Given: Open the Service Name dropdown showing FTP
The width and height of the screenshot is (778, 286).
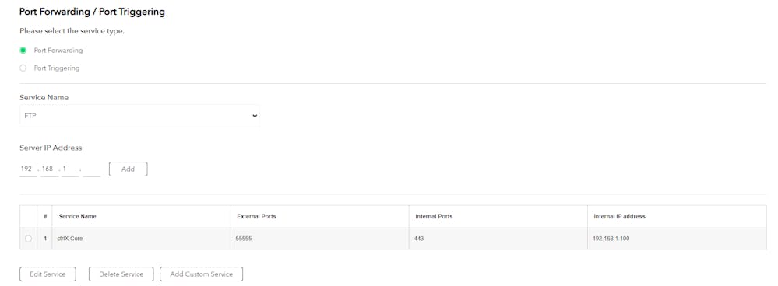Looking at the screenshot, I should (139, 116).
